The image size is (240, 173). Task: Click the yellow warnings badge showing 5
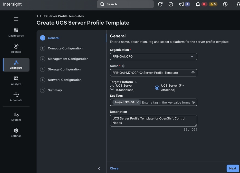(x=213, y=4)
